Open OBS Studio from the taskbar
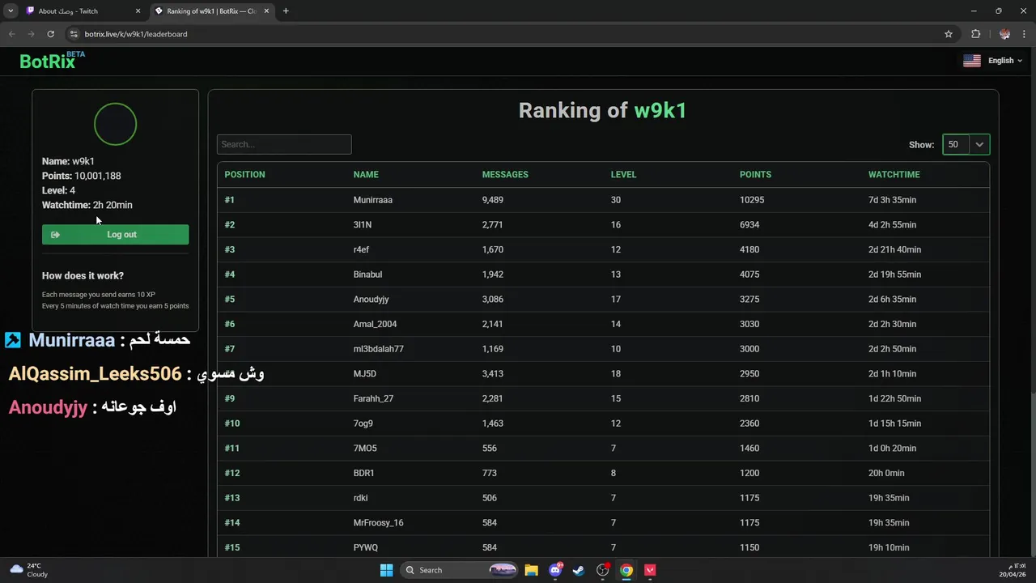 click(603, 570)
